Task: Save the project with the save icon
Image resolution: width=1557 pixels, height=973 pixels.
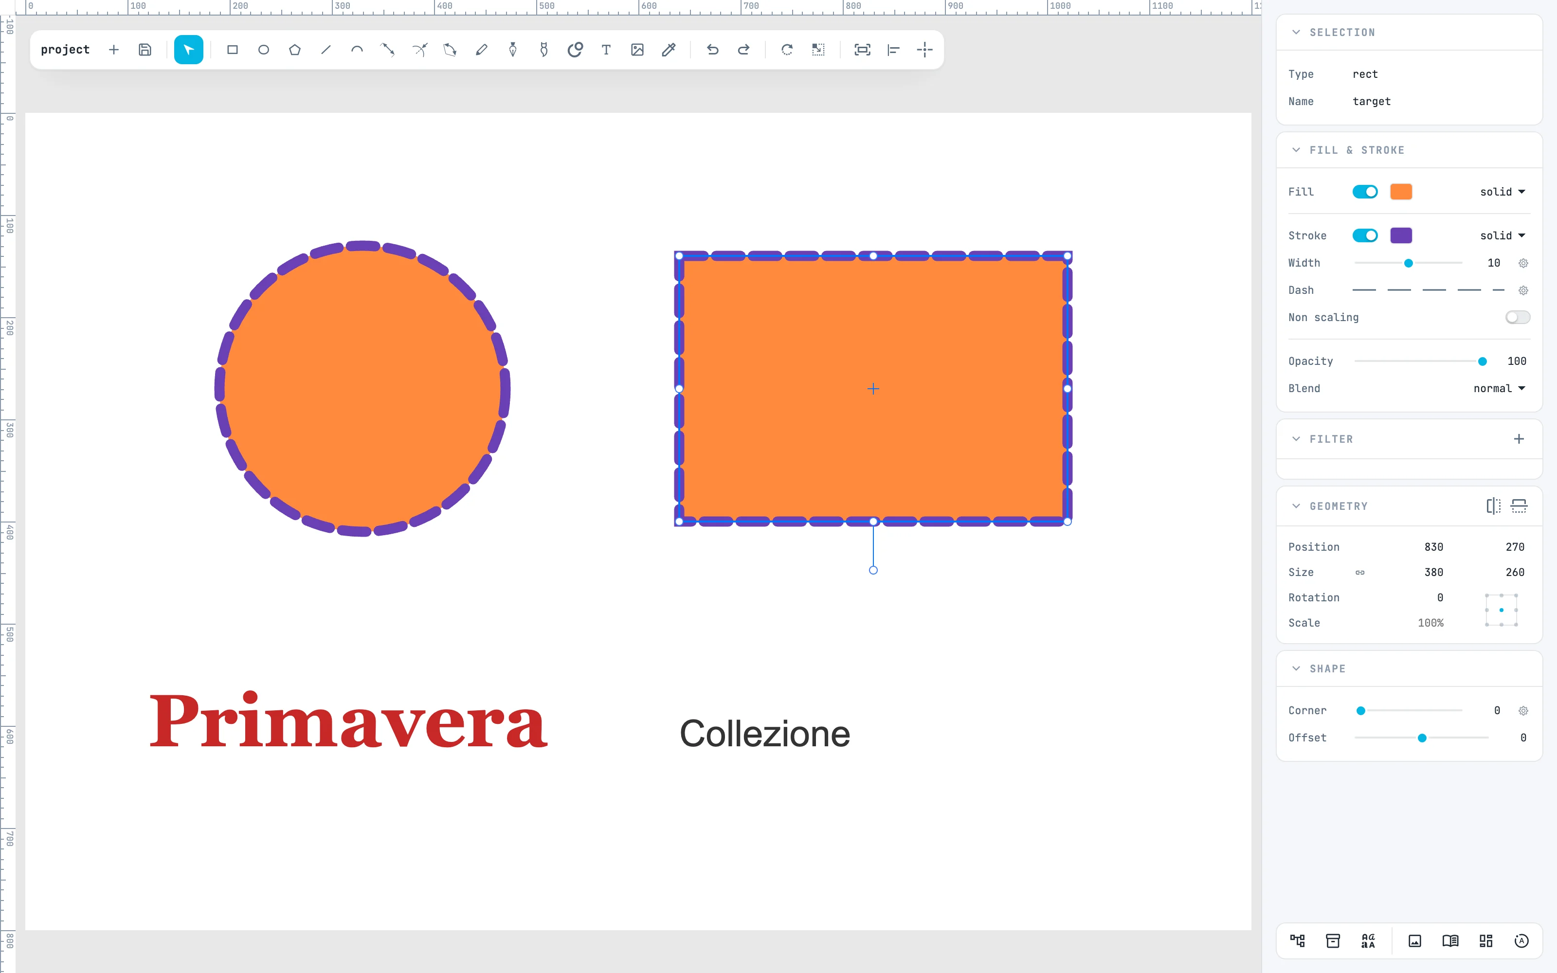Action: [145, 50]
